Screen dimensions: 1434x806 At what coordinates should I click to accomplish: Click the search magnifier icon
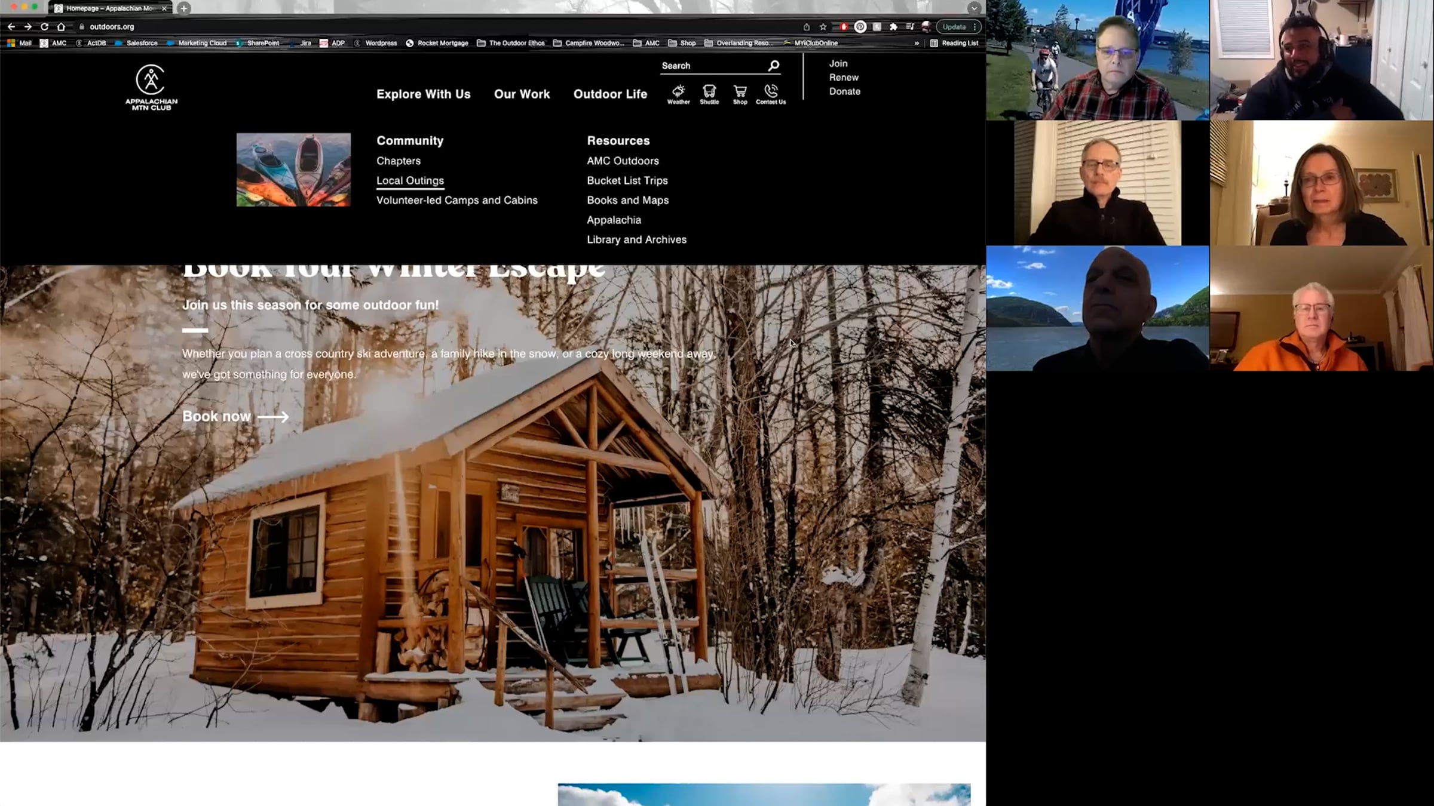tap(774, 66)
